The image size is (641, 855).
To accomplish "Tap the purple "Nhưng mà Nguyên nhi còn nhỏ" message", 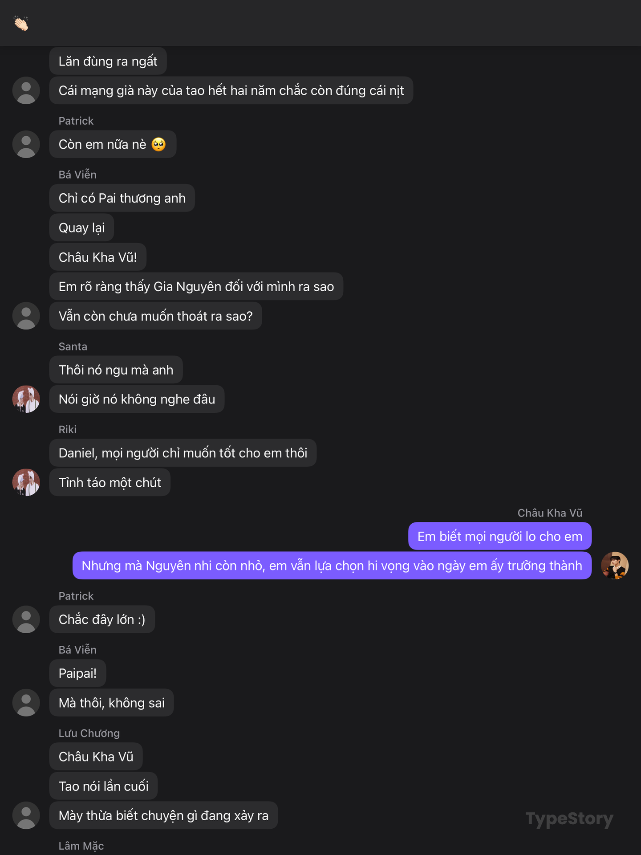I will [332, 566].
